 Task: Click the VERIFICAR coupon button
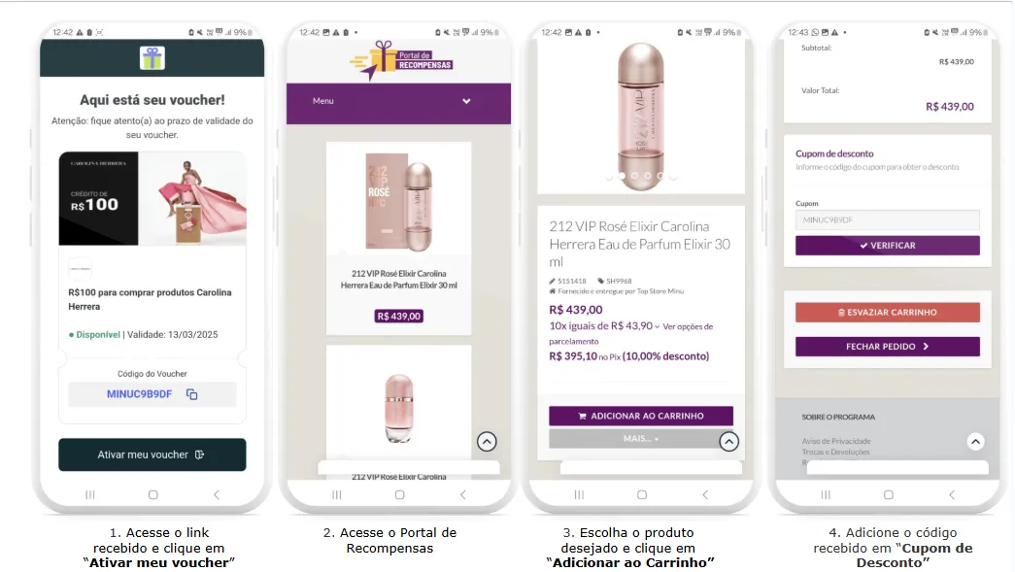pos(888,246)
